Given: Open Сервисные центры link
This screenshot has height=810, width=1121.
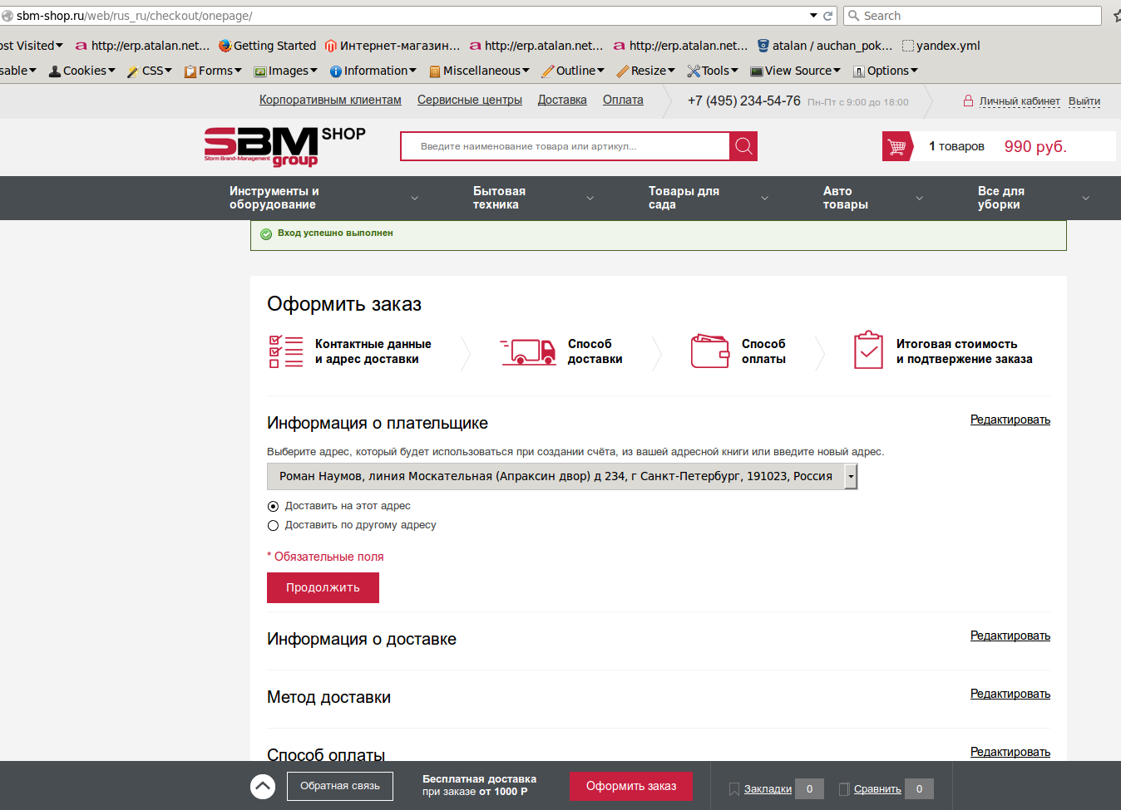Looking at the screenshot, I should click(x=470, y=100).
